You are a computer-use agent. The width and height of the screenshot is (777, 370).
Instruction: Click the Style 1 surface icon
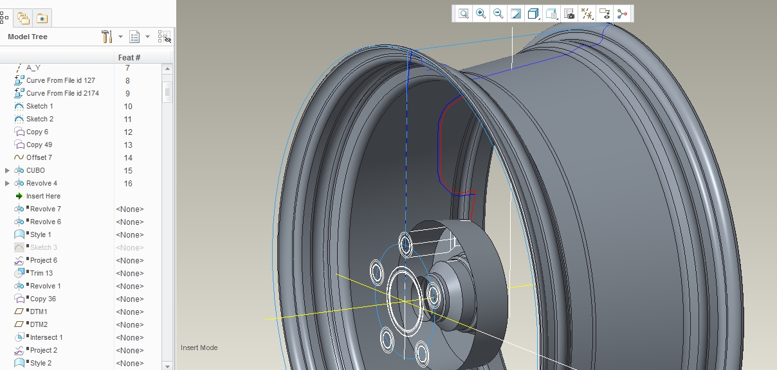pyautogui.click(x=19, y=234)
